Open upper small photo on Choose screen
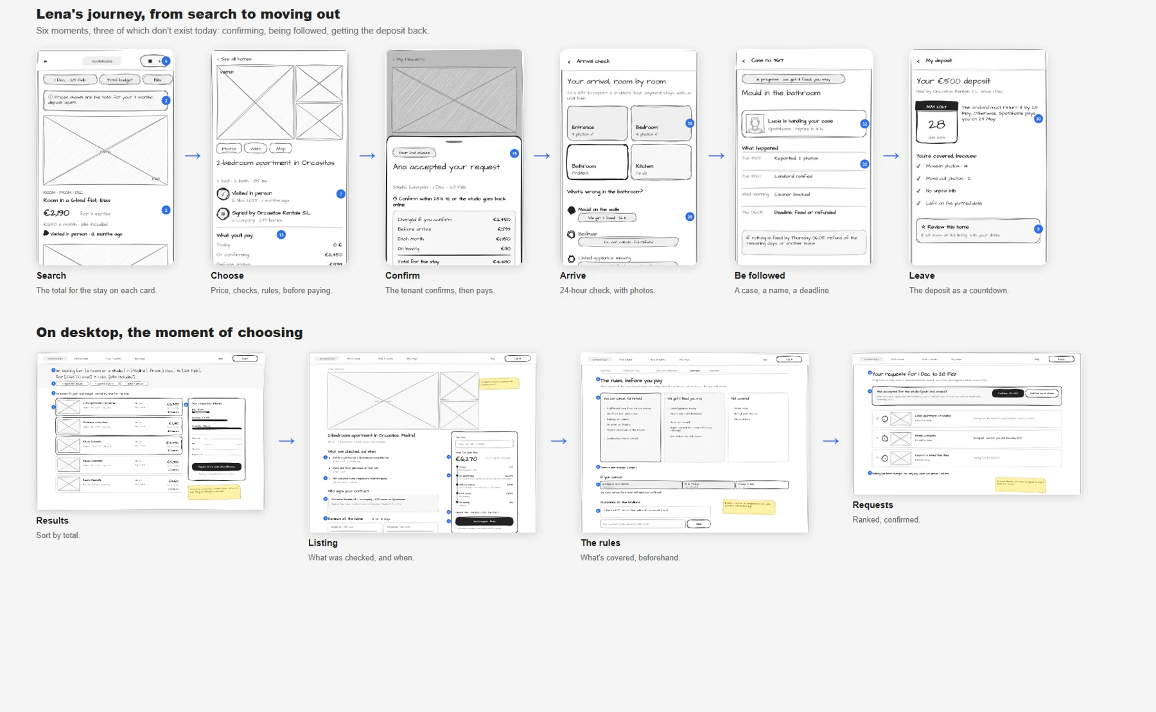This screenshot has width=1156, height=712. (x=319, y=83)
